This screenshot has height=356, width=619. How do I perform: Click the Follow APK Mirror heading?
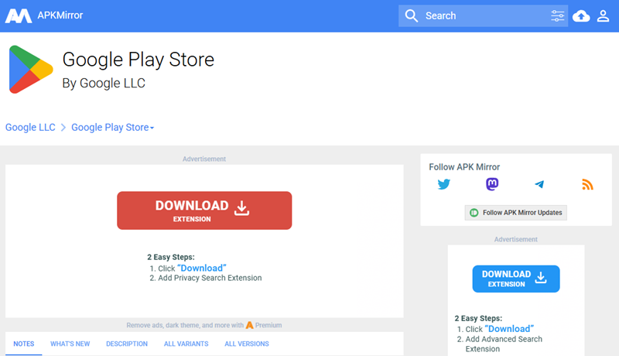464,167
